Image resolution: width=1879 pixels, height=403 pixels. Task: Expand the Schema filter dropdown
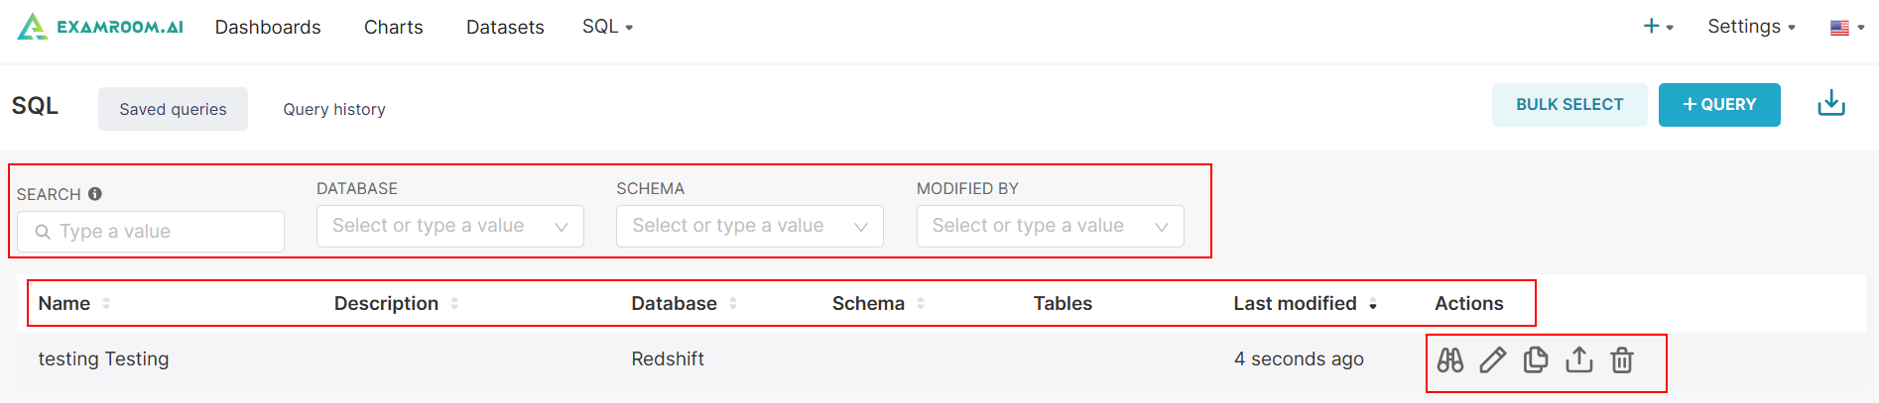749,226
